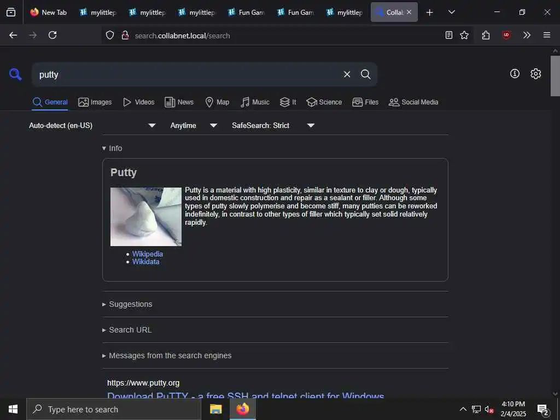Select the General search category
The height and width of the screenshot is (420, 560).
pyautogui.click(x=50, y=102)
